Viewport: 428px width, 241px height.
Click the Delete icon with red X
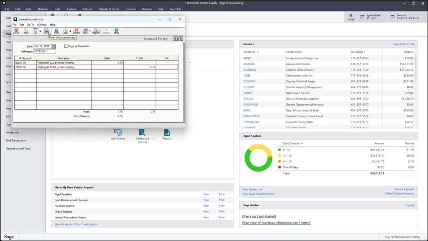tap(76, 31)
